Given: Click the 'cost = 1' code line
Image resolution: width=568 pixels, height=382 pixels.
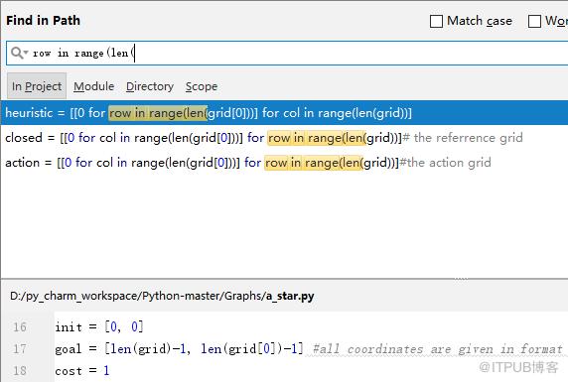Looking at the screenshot, I should 82,370.
